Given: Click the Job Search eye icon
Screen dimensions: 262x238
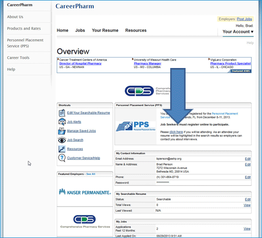Looking at the screenshot, I should coord(62,140).
